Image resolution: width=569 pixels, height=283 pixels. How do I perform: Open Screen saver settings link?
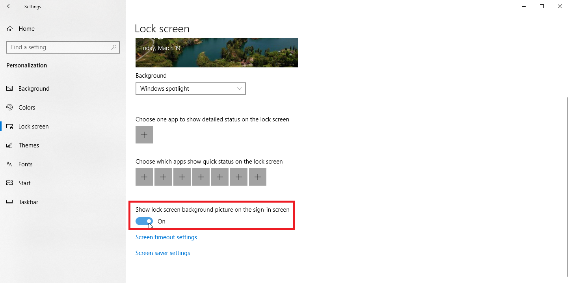163,253
